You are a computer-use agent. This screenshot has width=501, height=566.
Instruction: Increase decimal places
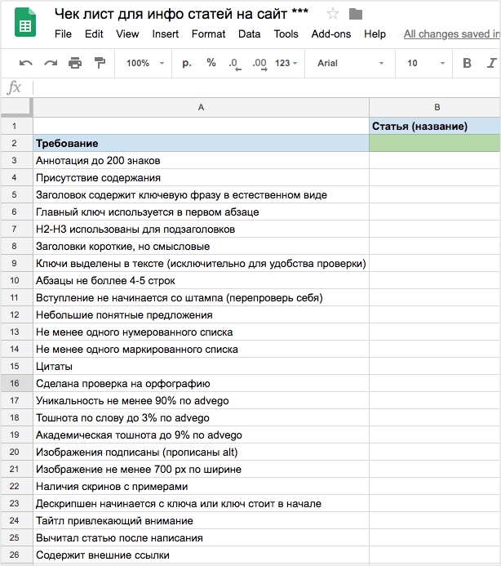coord(259,64)
